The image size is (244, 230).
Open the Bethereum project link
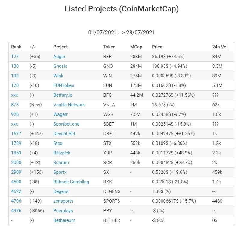[64, 220]
